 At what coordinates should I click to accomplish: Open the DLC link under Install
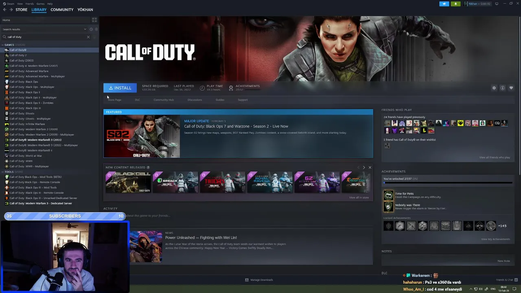pyautogui.click(x=137, y=100)
